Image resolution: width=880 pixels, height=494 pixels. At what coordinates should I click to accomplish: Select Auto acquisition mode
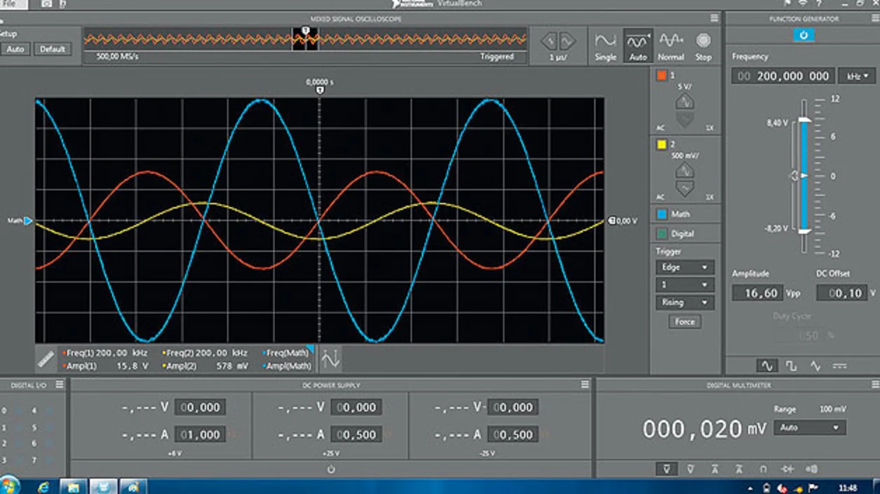[x=638, y=46]
